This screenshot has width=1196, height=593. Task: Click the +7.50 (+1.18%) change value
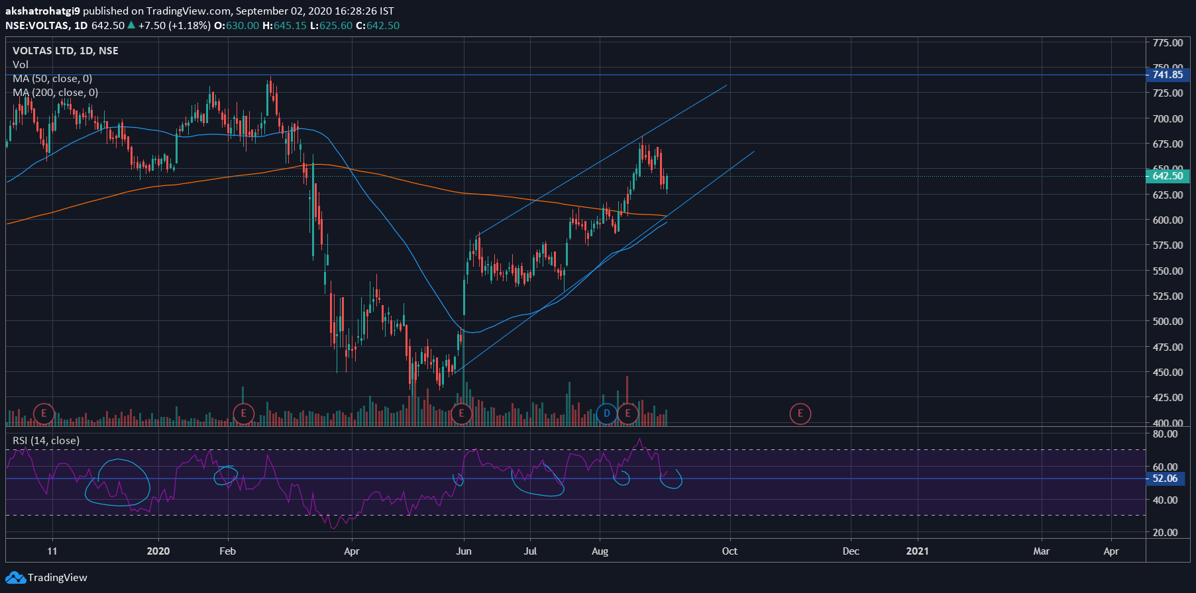(174, 26)
